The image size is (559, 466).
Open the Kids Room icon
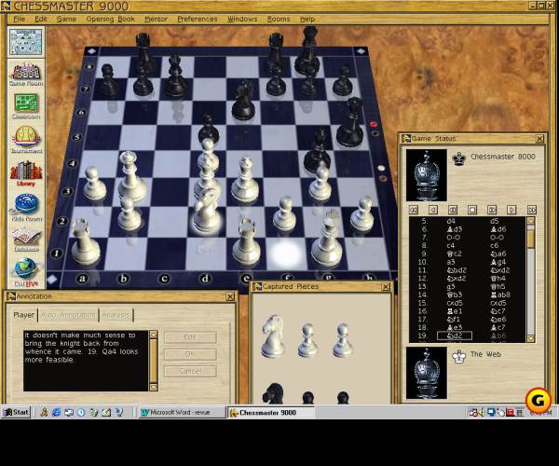26,208
